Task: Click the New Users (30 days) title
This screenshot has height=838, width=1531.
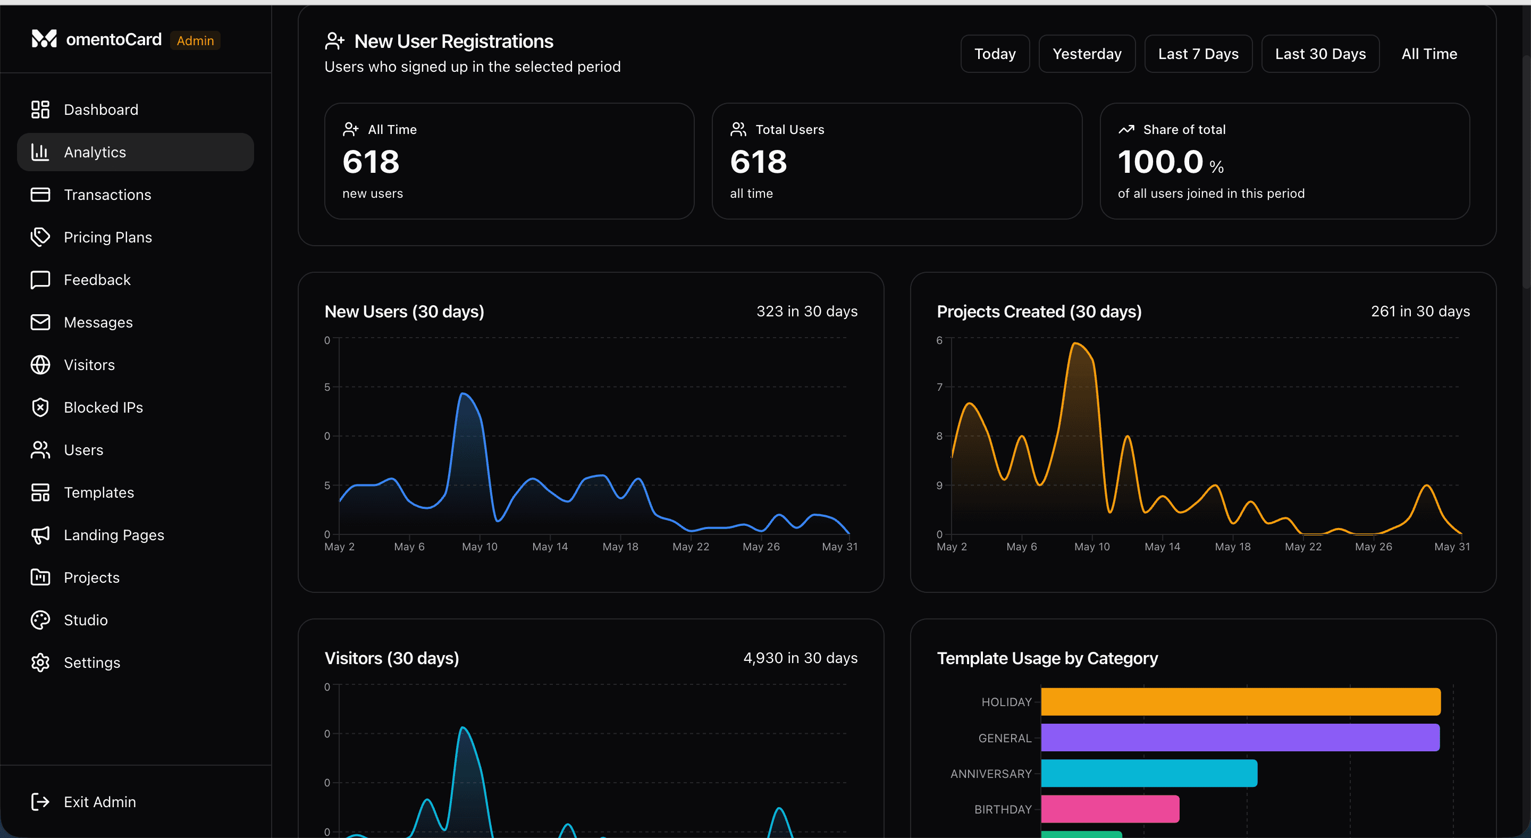Action: pos(404,312)
